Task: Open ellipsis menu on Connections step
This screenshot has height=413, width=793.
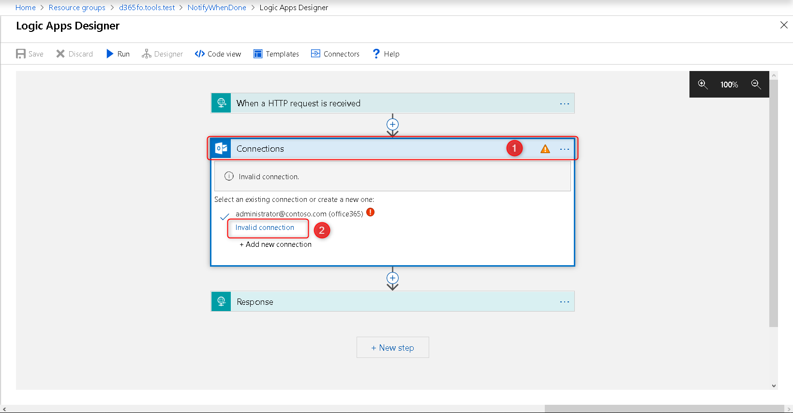Action: (x=565, y=149)
